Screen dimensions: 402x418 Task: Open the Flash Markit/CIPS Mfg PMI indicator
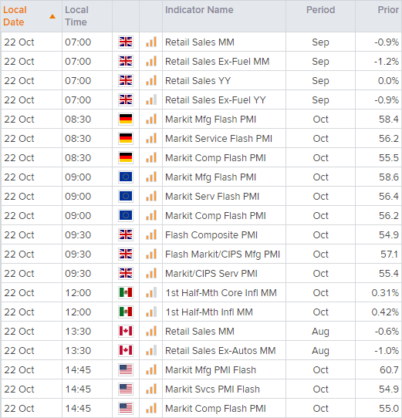222,254
